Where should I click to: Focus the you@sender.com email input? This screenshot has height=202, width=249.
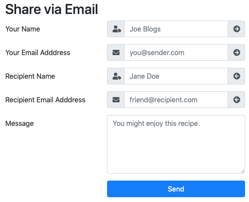176,52
